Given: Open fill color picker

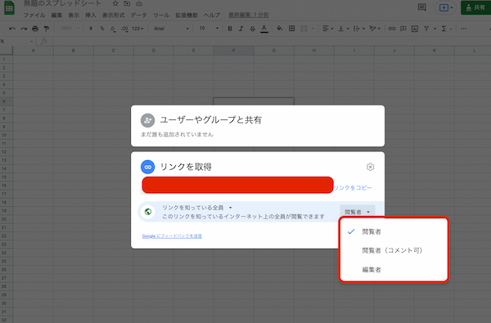Looking at the screenshot, I should pyautogui.click(x=280, y=29).
